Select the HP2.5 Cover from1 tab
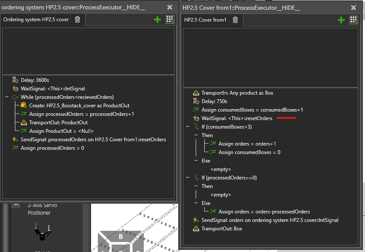Image resolution: width=365 pixels, height=252 pixels. click(205, 20)
